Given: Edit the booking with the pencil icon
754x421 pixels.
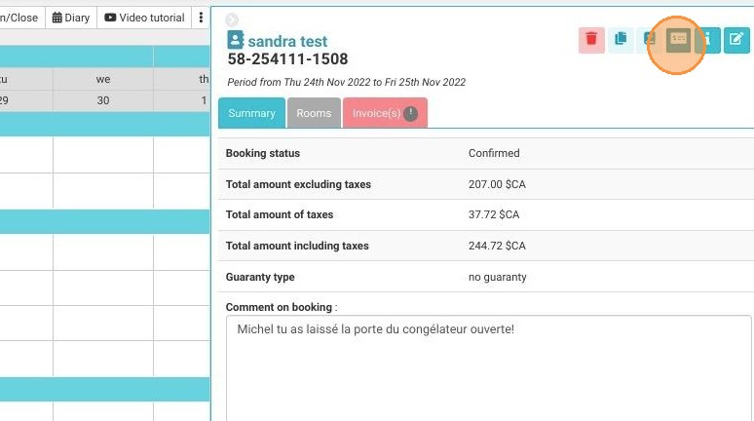Looking at the screenshot, I should pyautogui.click(x=736, y=40).
